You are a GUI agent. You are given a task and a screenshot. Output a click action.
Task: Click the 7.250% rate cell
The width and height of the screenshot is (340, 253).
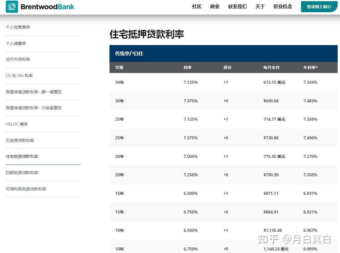pyautogui.click(x=191, y=175)
